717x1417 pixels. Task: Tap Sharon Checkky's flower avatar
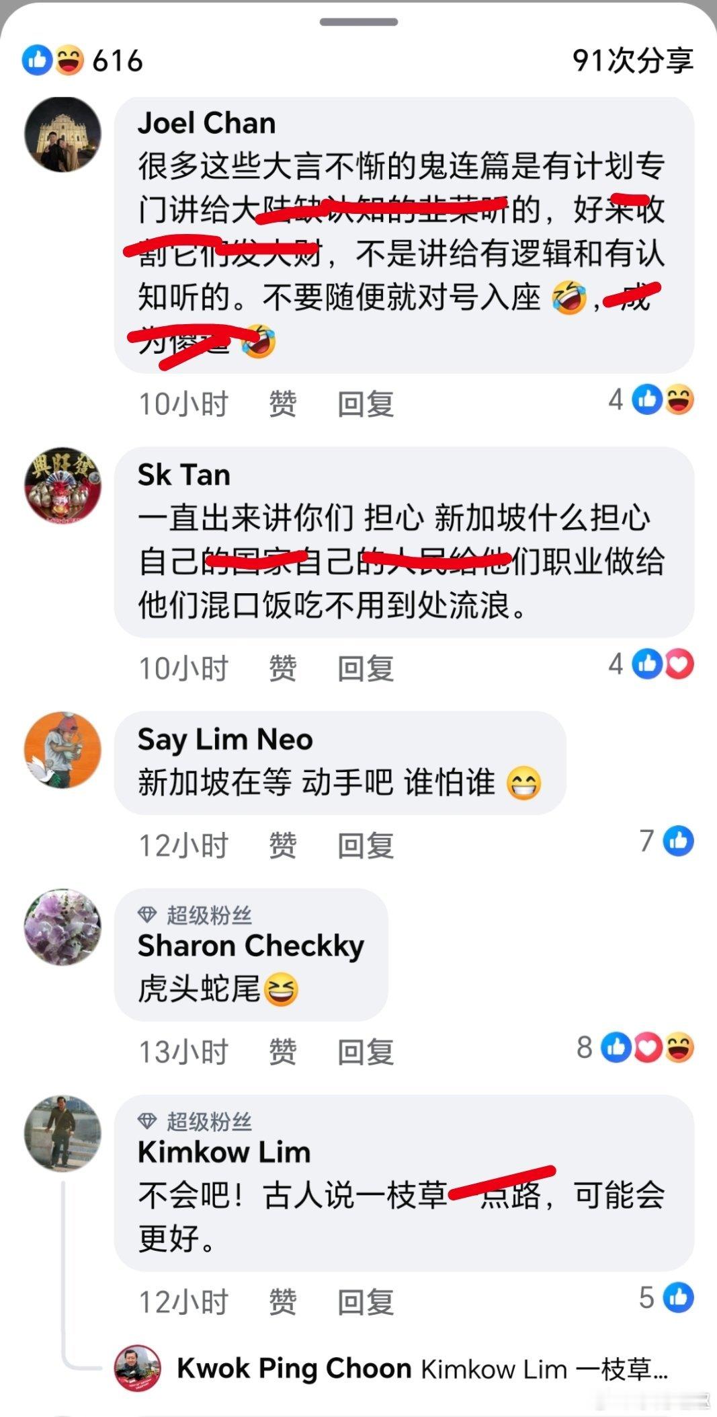coord(62,927)
